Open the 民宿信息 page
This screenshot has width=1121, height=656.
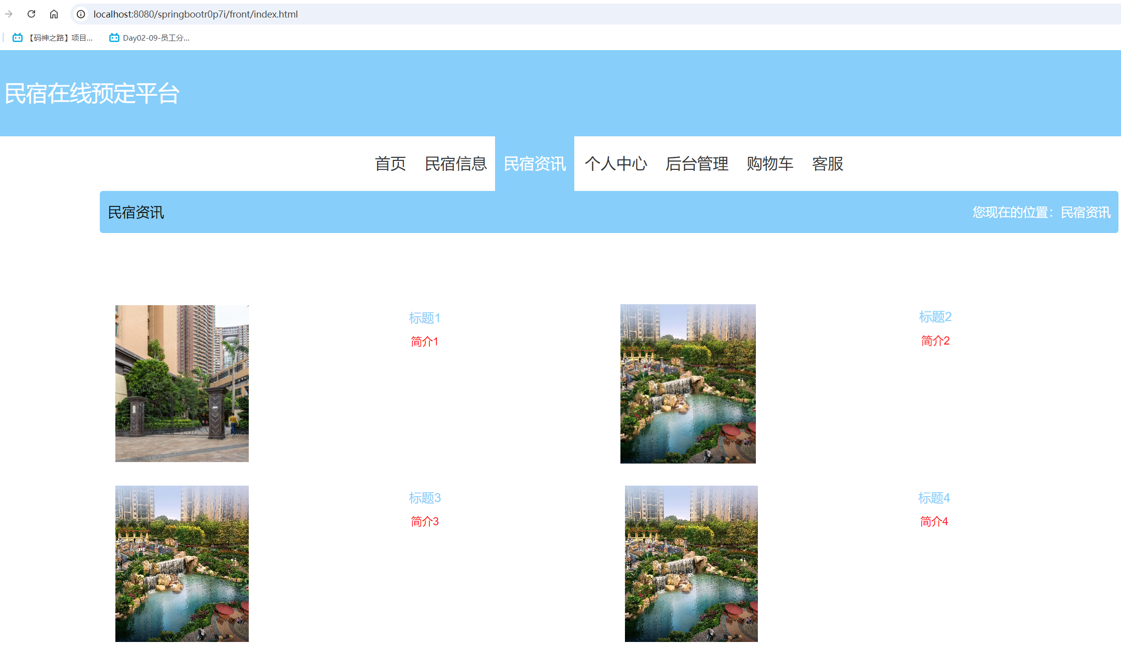(x=455, y=164)
